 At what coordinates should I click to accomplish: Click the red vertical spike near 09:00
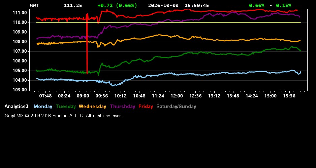[x=87, y=44]
